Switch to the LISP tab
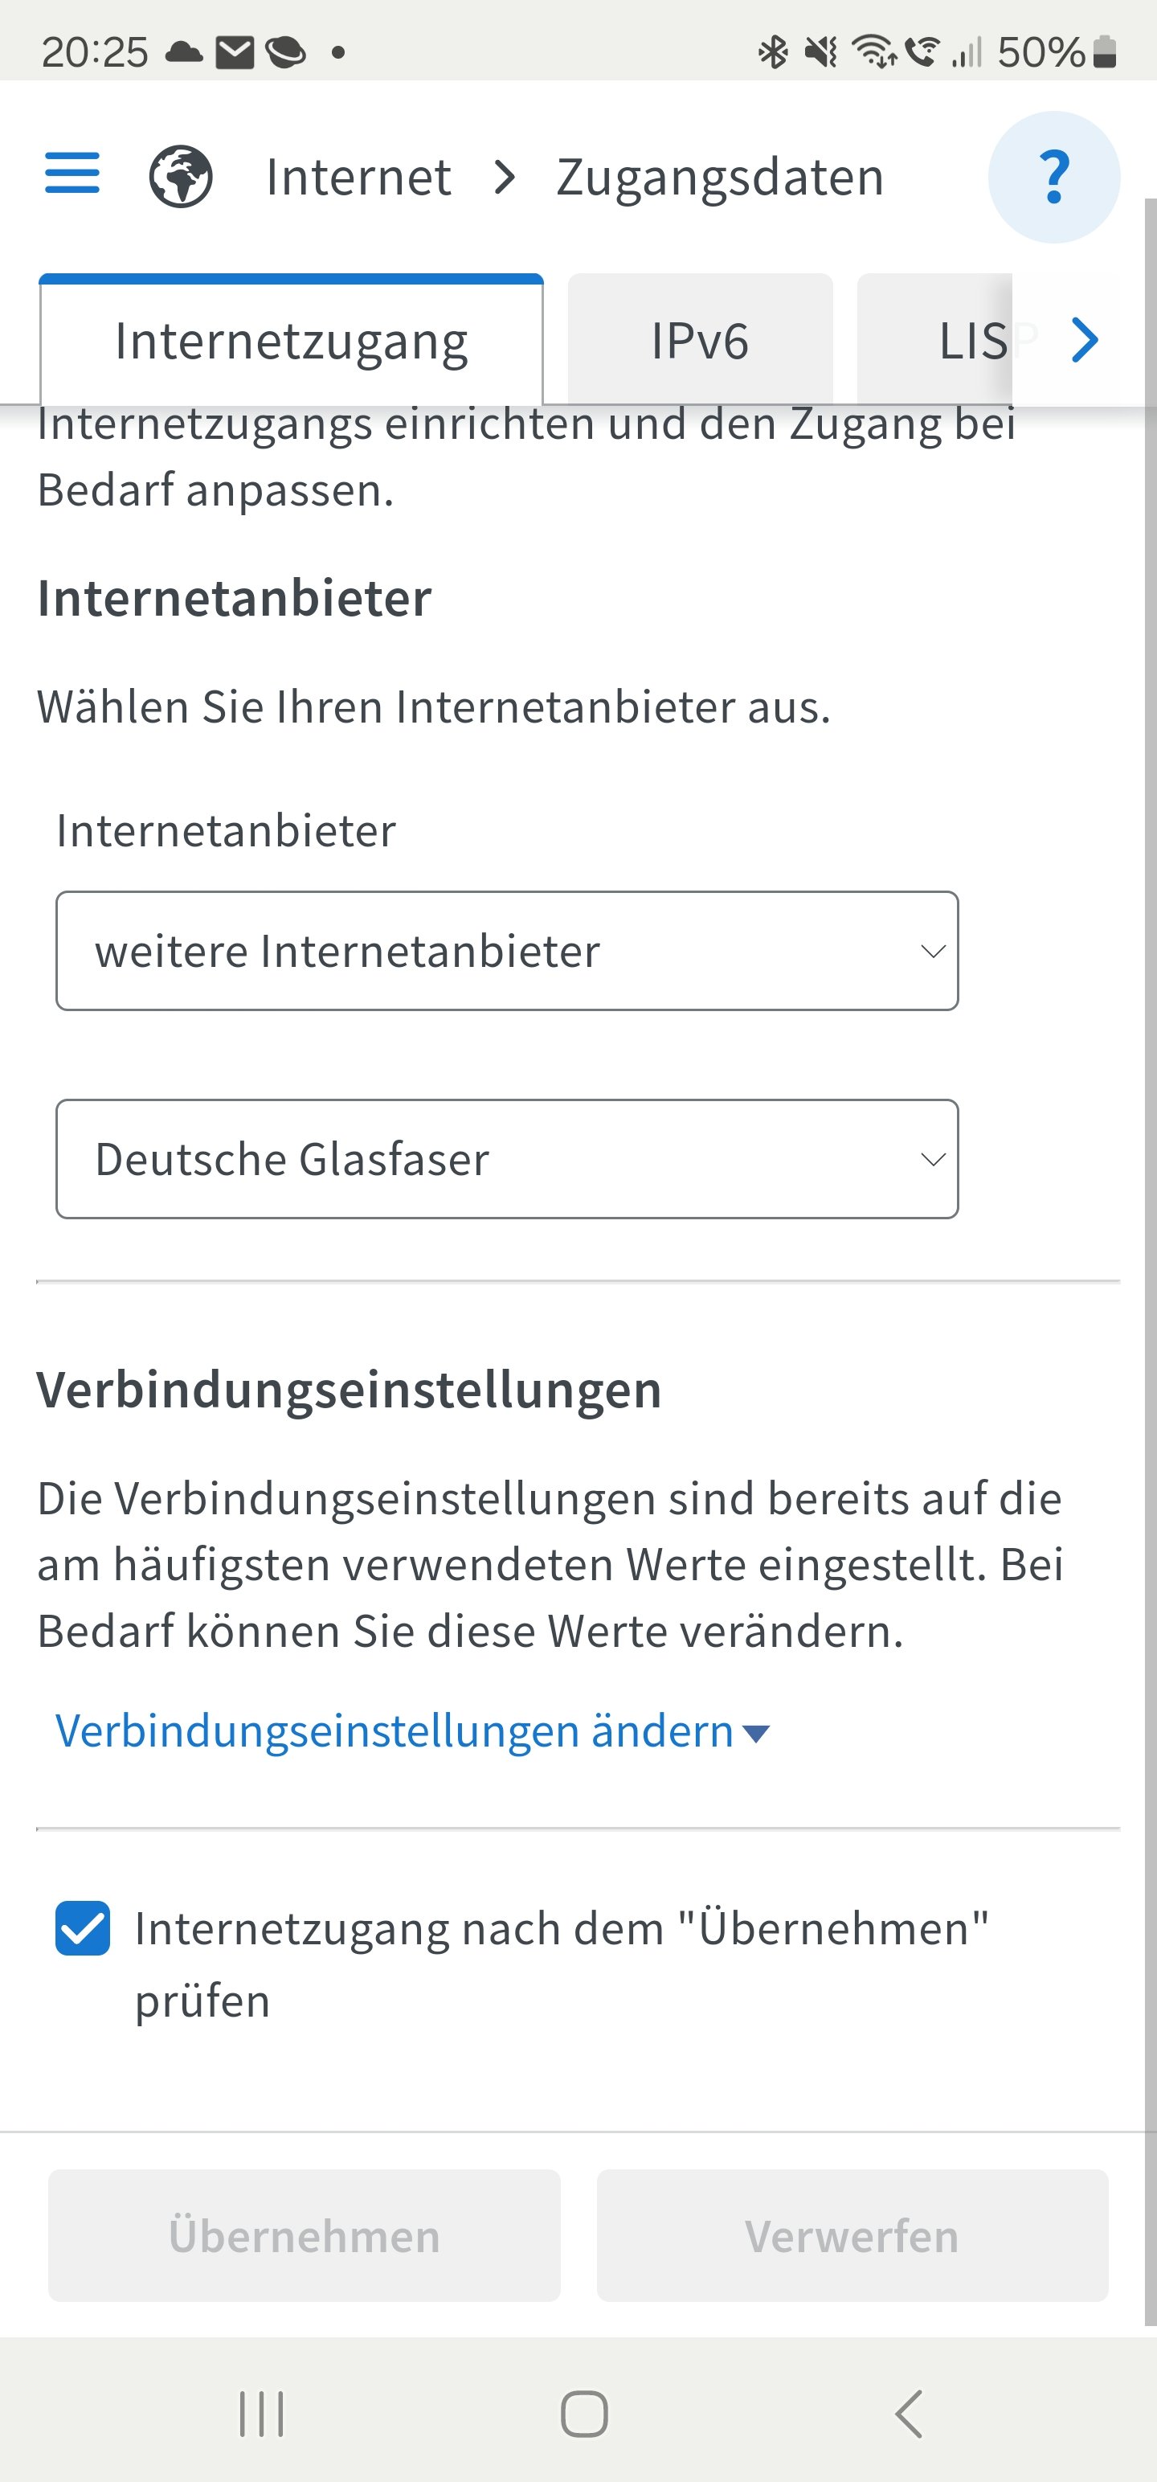This screenshot has height=2482, width=1157. (973, 339)
